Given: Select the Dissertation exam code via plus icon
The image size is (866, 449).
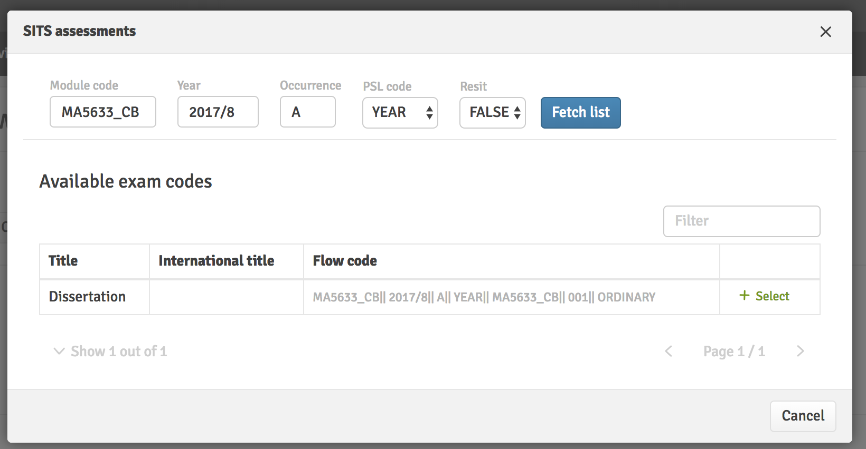Looking at the screenshot, I should click(x=745, y=296).
